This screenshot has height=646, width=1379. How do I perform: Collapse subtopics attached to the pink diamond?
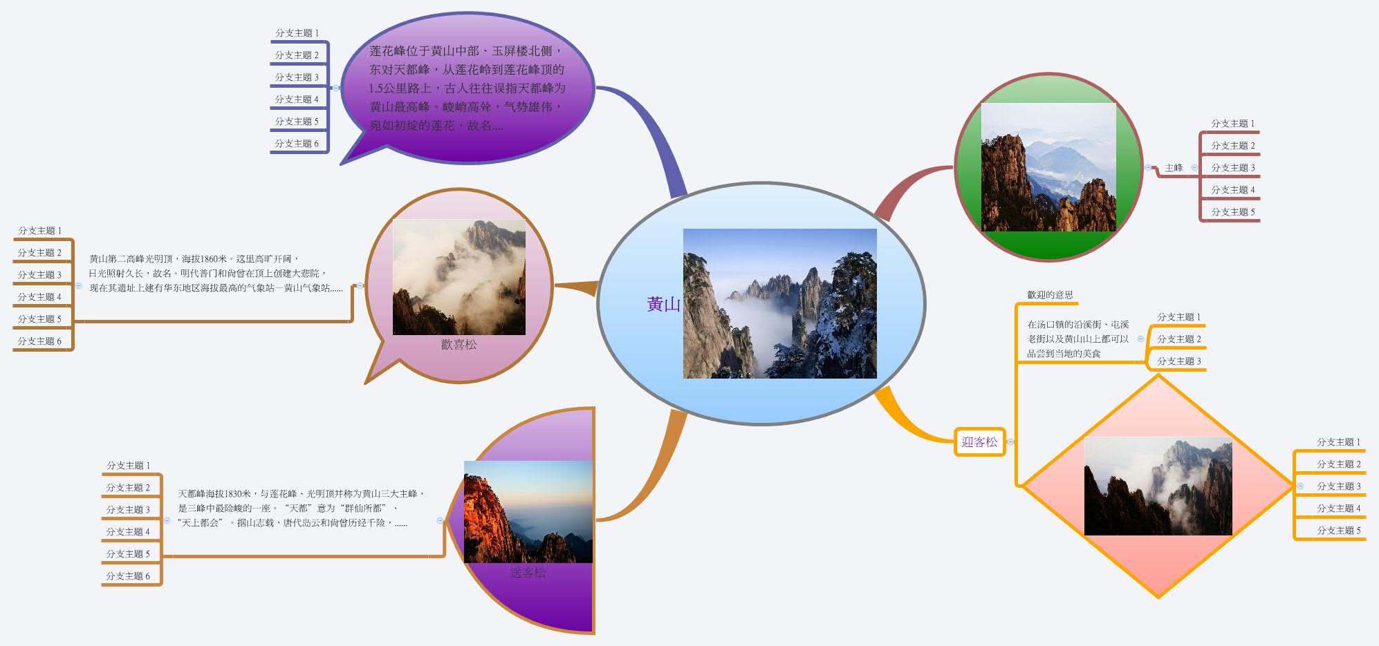click(1300, 486)
